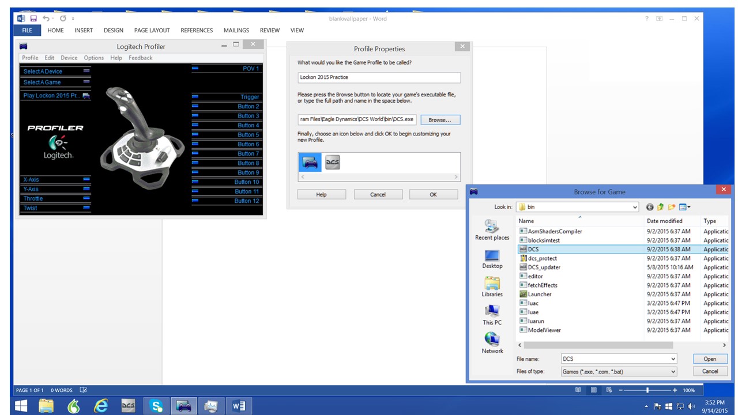Screen dimensions: 738x415
Task: Open Network in Browse dialog sidebar
Action: [x=492, y=343]
